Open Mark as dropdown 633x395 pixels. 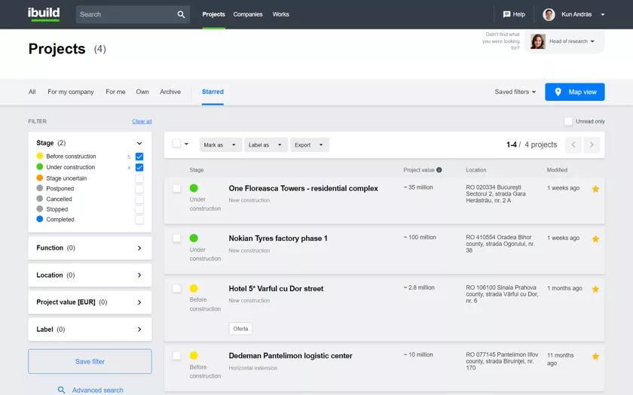(220, 144)
